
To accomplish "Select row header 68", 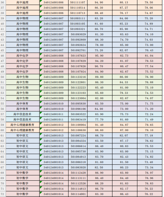I will pos(3,173).
